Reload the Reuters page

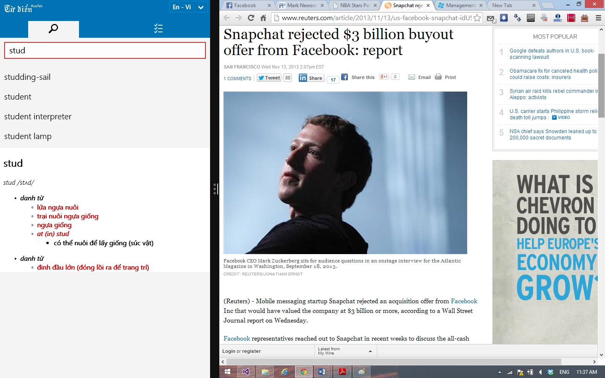[x=251, y=18]
